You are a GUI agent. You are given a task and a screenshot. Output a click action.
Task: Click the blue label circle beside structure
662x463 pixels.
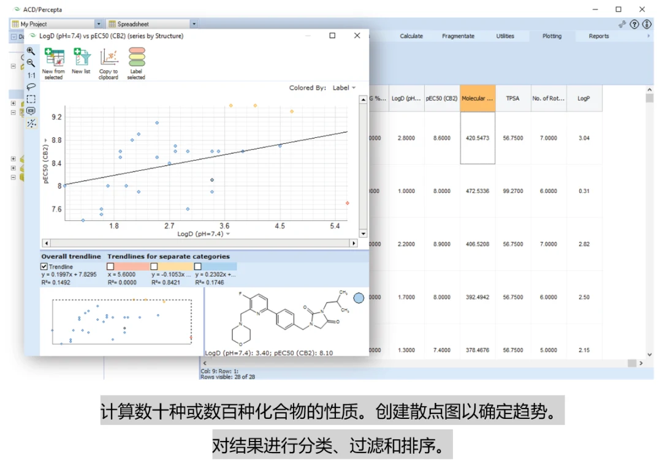(359, 298)
